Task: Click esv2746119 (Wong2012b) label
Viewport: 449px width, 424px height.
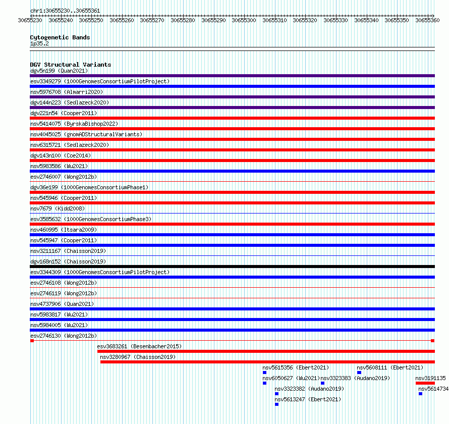Action: [x=64, y=293]
